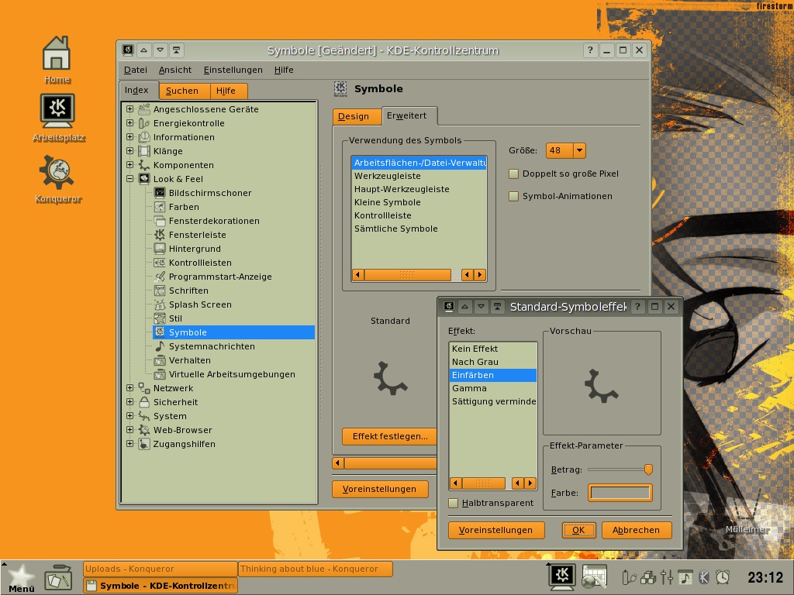Expand Angeschlossene Geräte tree node
This screenshot has width=794, height=595.
(129, 108)
